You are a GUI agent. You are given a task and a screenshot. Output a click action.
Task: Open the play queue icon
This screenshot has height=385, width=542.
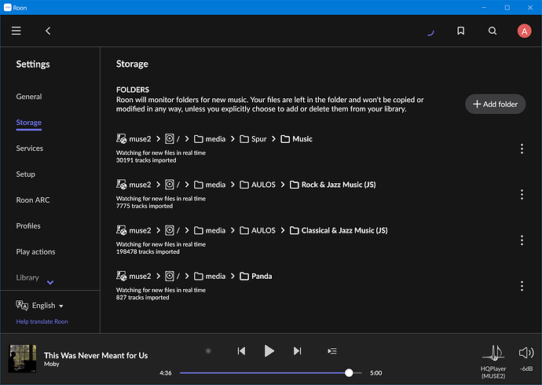332,351
